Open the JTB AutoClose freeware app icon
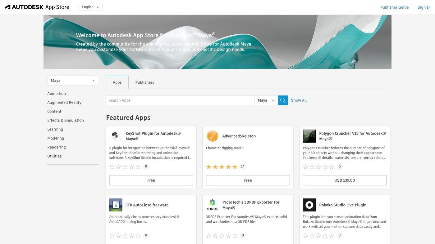 pos(116,205)
